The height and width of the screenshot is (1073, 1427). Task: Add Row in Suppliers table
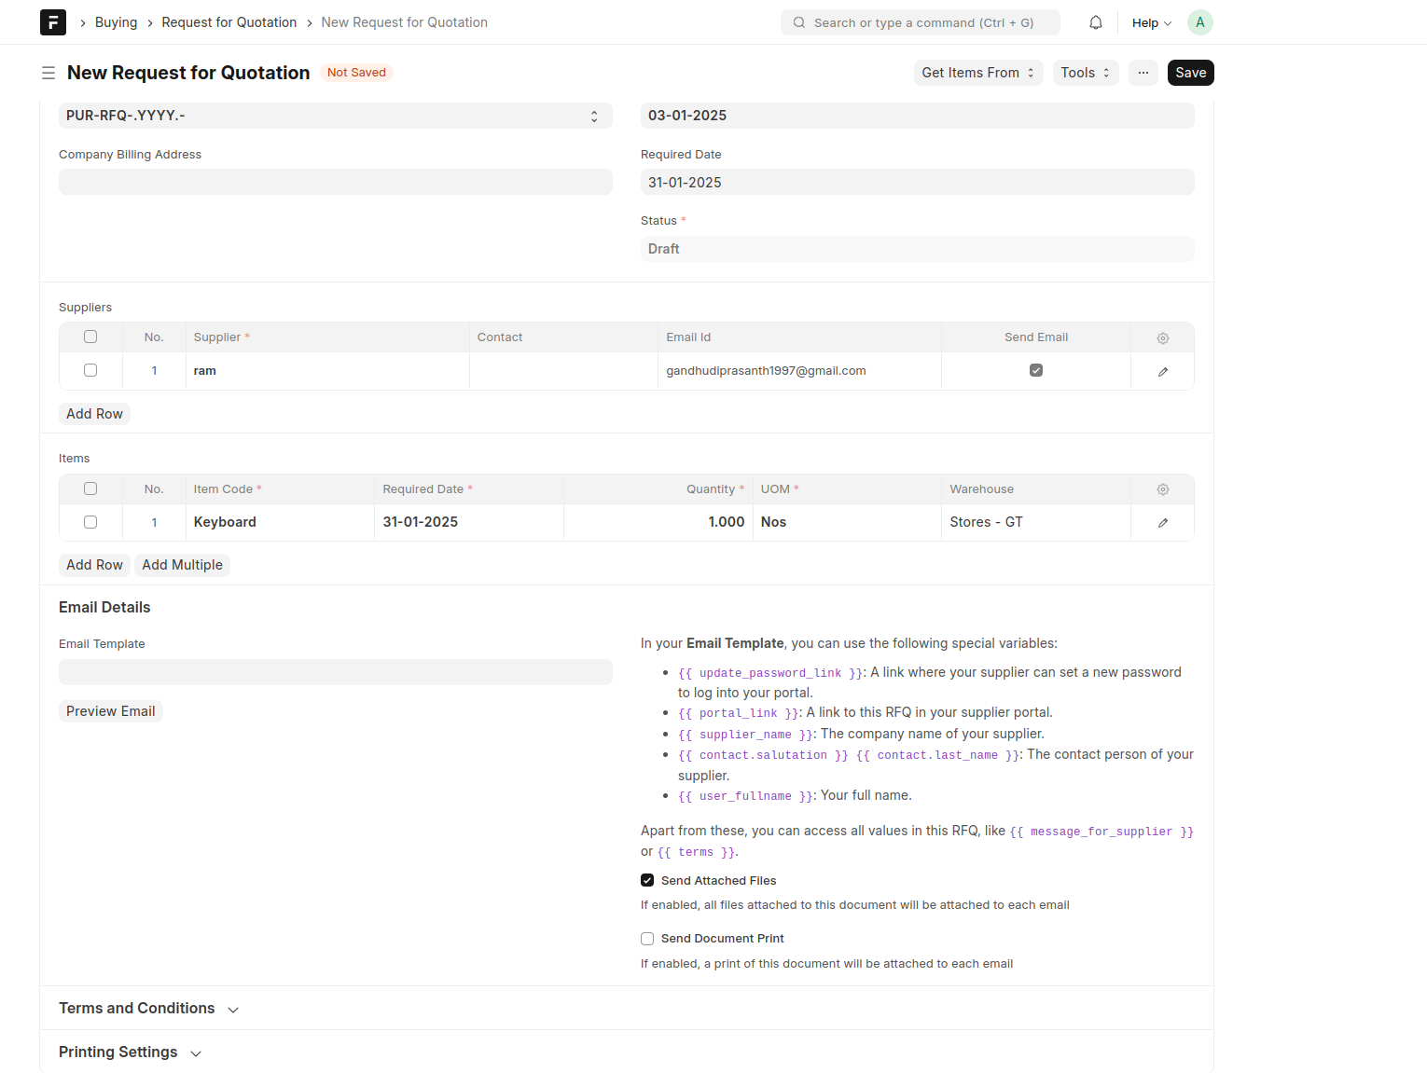click(94, 414)
